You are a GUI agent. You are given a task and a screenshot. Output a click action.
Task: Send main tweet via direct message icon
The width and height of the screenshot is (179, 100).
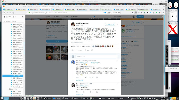tap(92, 50)
